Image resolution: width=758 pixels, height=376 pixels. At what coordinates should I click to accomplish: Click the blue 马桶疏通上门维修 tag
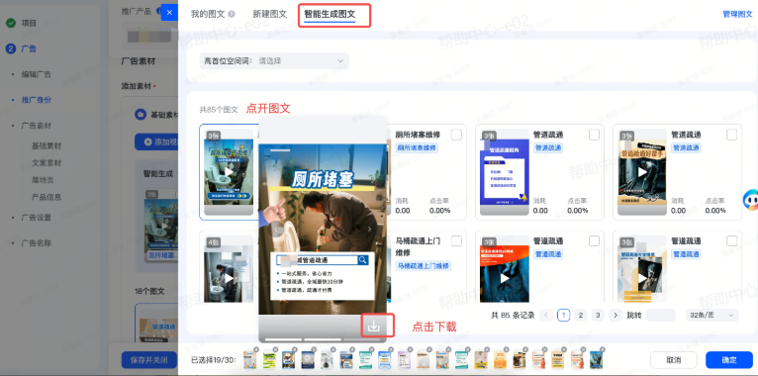[423, 265]
